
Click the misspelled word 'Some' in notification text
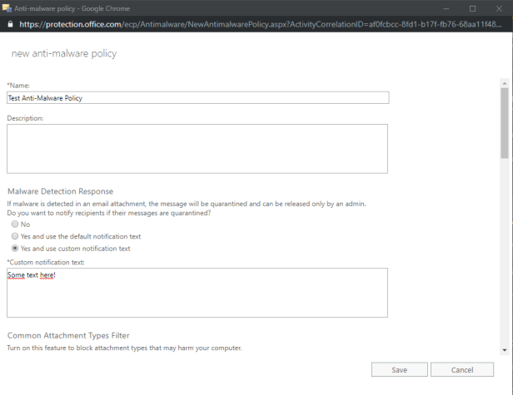coord(16,275)
